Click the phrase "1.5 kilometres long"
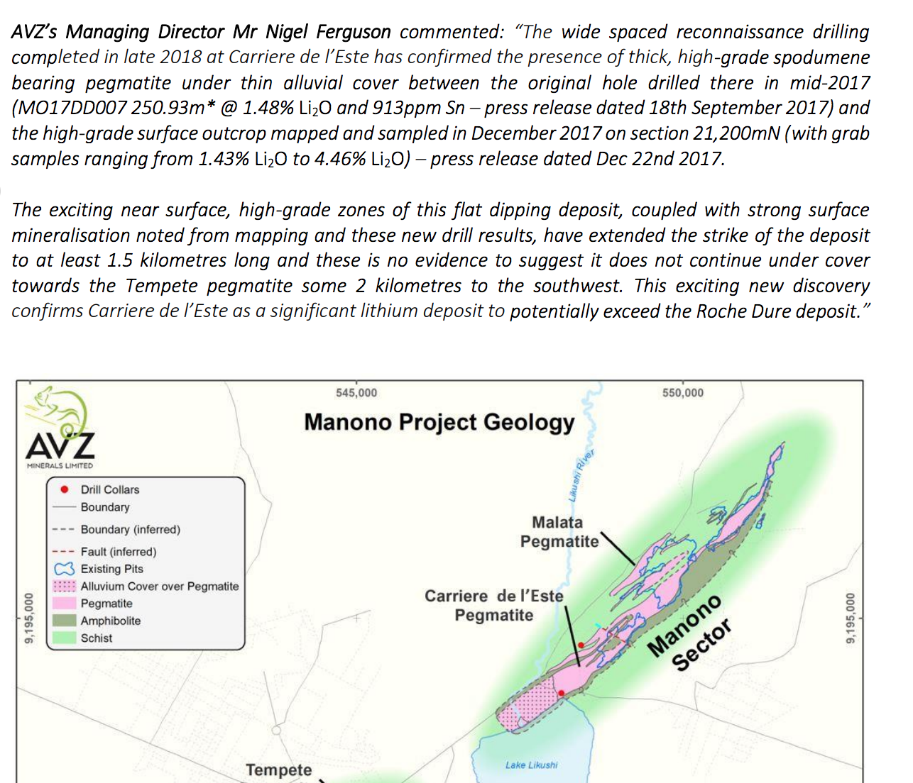 pos(188,260)
